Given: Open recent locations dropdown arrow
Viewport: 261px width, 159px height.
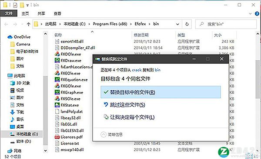Looking at the screenshot, I should tap(22, 24).
